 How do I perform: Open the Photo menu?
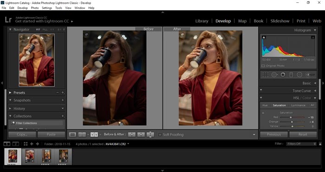pyautogui.click(x=35, y=8)
